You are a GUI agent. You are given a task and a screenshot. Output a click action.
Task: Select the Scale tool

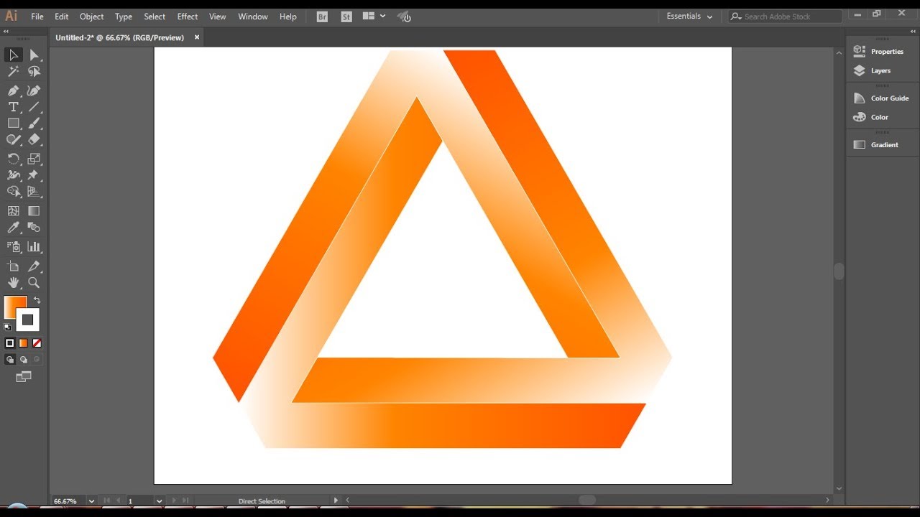coord(34,159)
